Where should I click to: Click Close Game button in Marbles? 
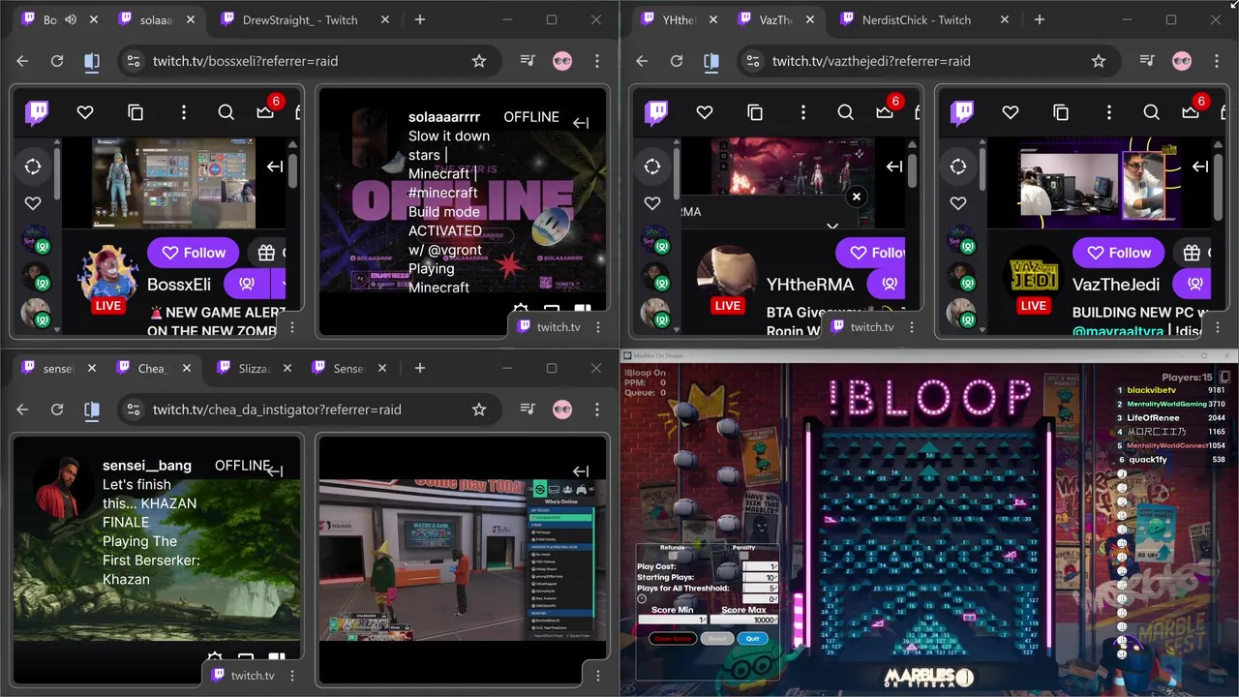(x=673, y=639)
